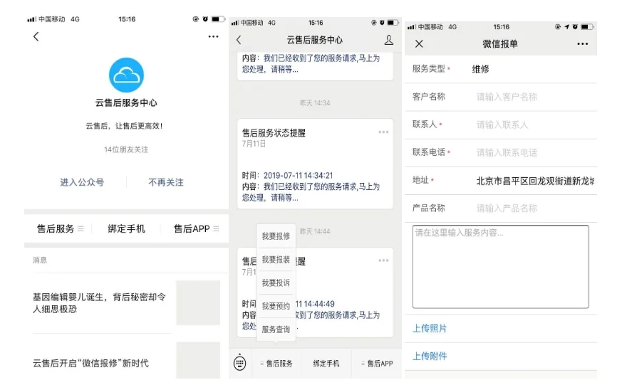This screenshot has height=385, width=617.
Task: Open 售后服务 menu on profile screen
Action: (60, 228)
